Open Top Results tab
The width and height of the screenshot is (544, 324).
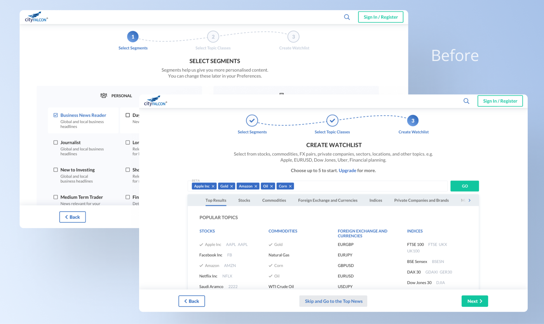click(x=216, y=200)
